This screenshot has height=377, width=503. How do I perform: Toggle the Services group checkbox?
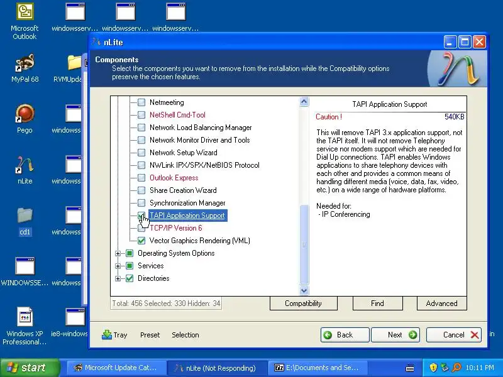pos(130,266)
